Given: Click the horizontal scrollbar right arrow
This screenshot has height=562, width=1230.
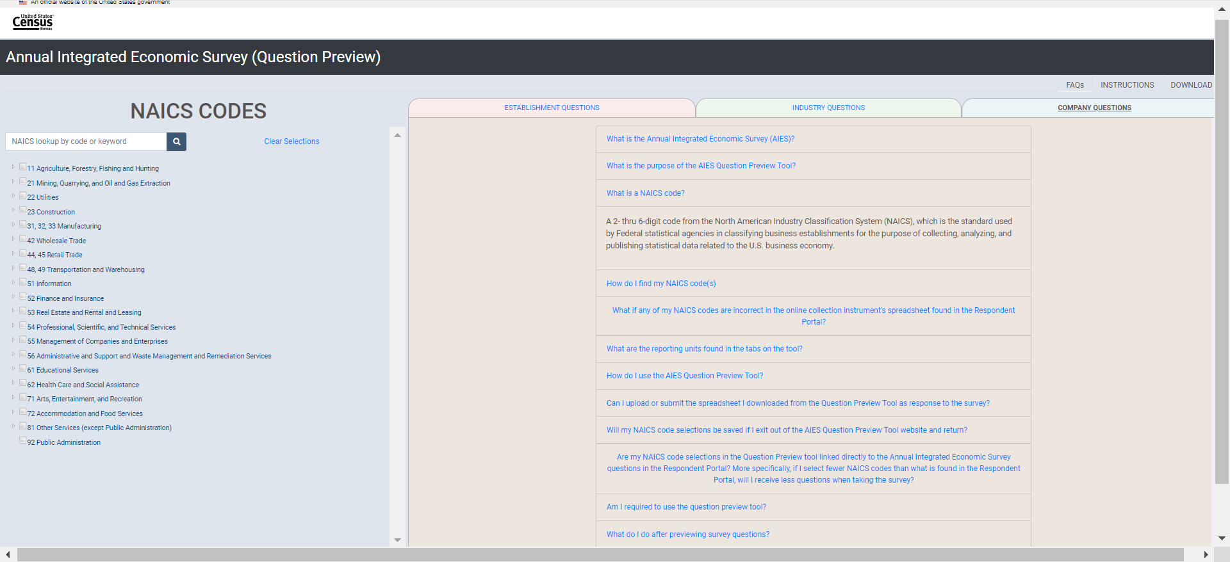Looking at the screenshot, I should pyautogui.click(x=1206, y=555).
